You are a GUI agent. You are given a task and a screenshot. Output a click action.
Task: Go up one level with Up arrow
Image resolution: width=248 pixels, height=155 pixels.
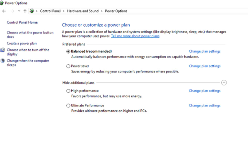click(x=25, y=11)
